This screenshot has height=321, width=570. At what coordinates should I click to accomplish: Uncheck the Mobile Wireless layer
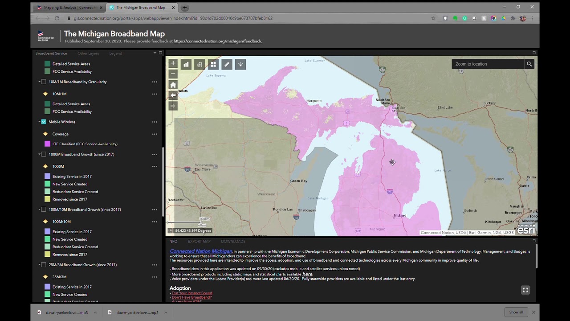click(x=44, y=122)
